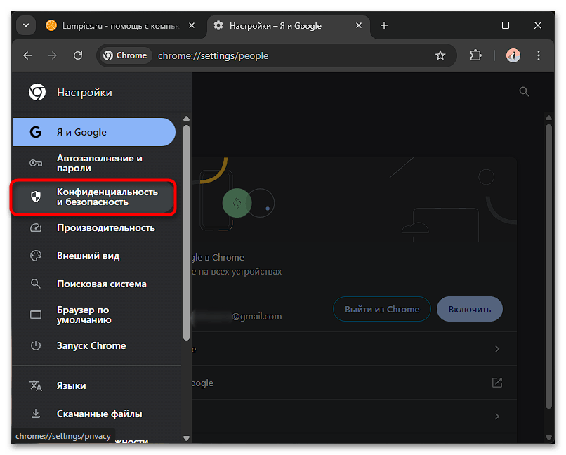566x455 pixels.
Task: Expand the row chevron below the external link
Action: [x=497, y=416]
